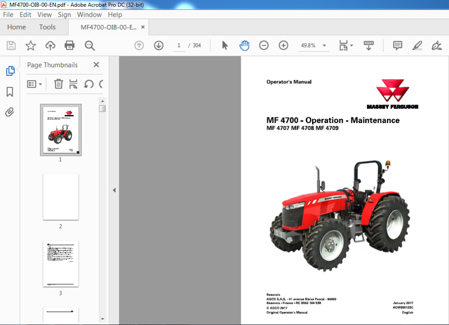Add bookmark star icon in toolbar
Viewport: 449px width, 325px height.
(x=31, y=45)
